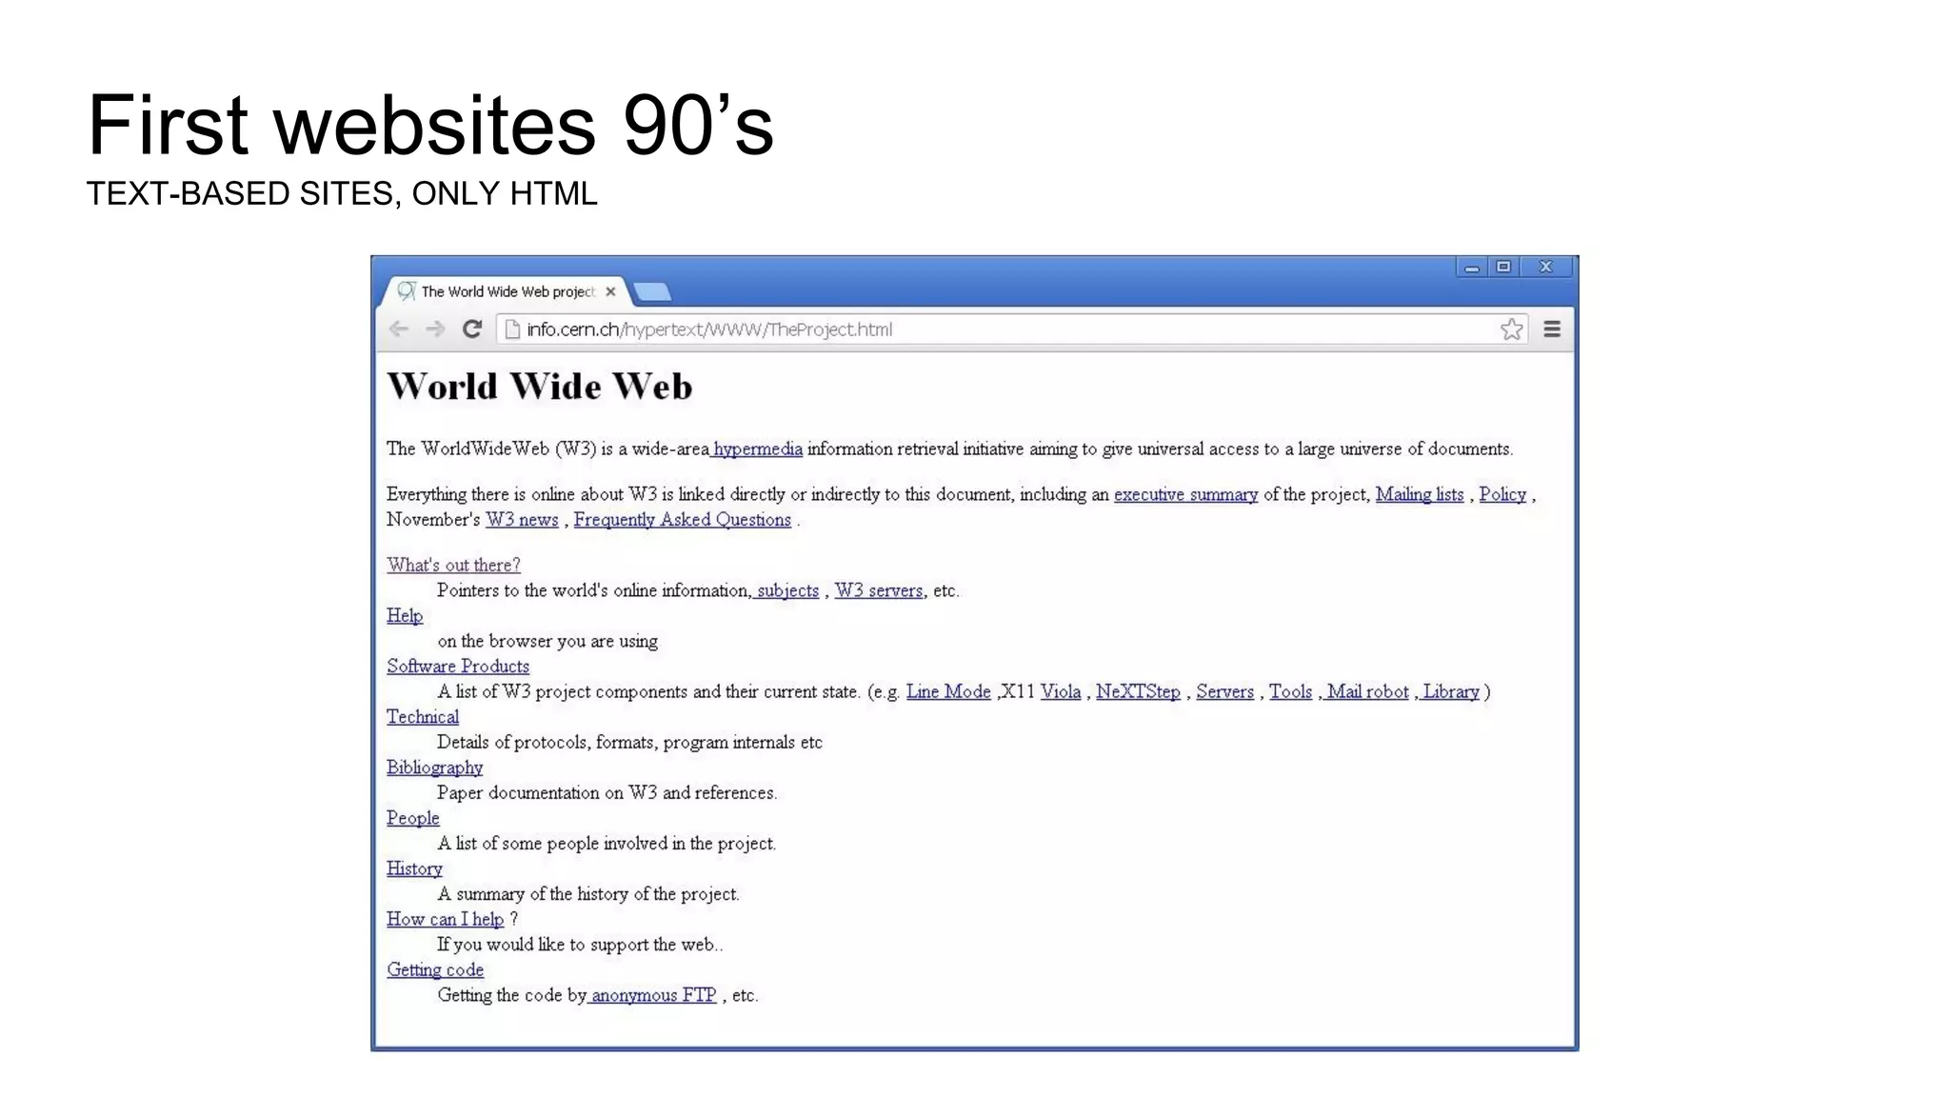The height and width of the screenshot is (1097, 1950).
Task: Open a new tab with the new tab button
Action: [x=652, y=292]
